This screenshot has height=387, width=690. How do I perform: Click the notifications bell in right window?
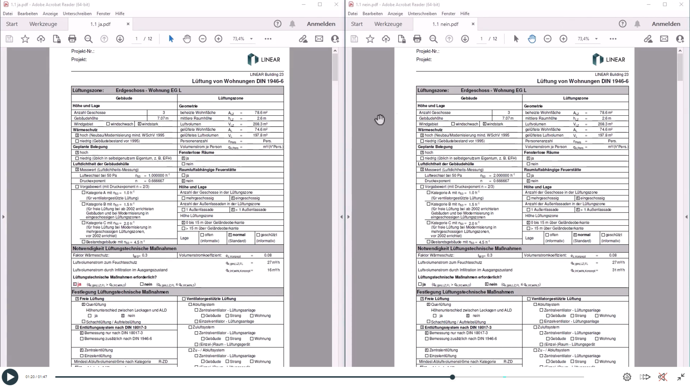coord(637,24)
